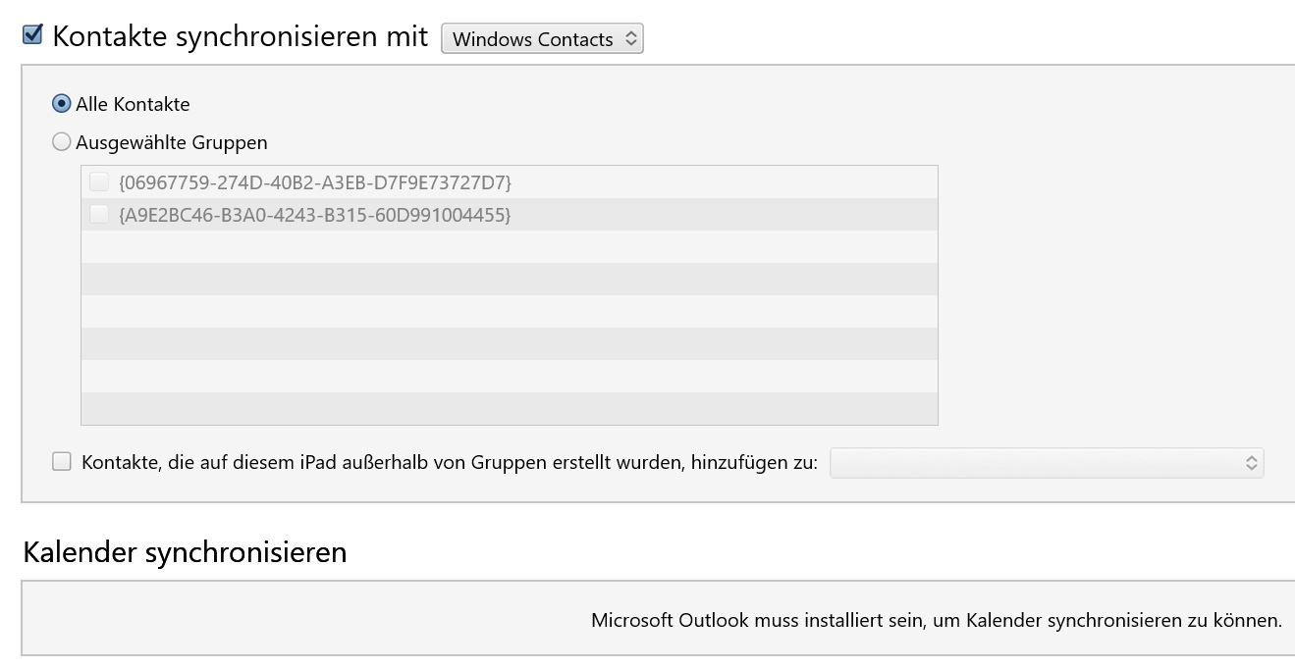
Task: Click the chevron arrows of hinzufügen zu selector
Action: (x=1251, y=463)
